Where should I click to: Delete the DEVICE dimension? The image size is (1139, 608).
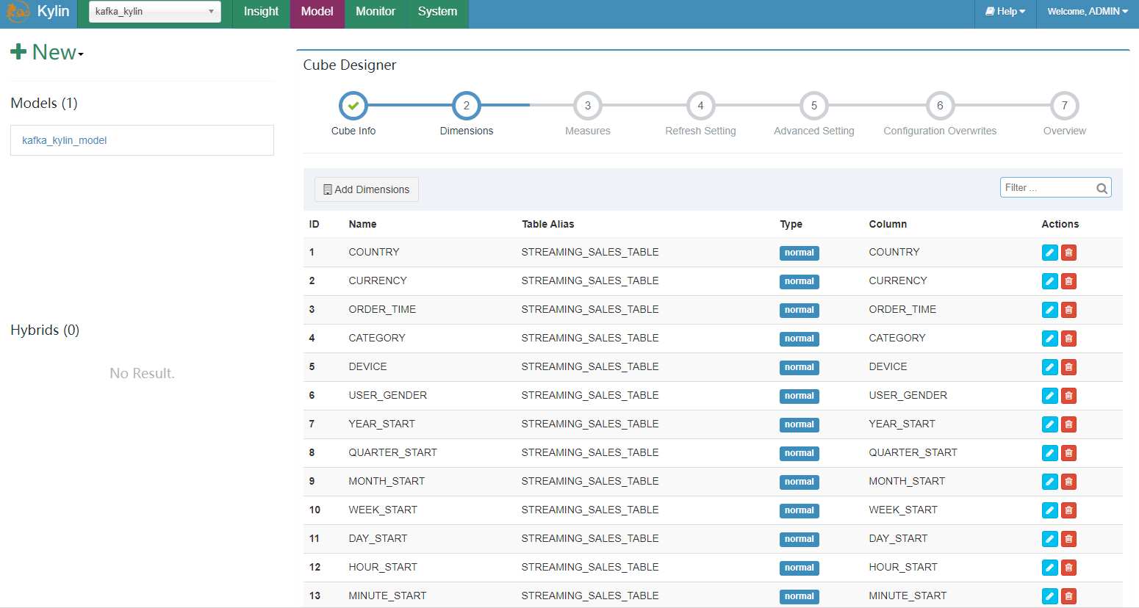(x=1068, y=367)
